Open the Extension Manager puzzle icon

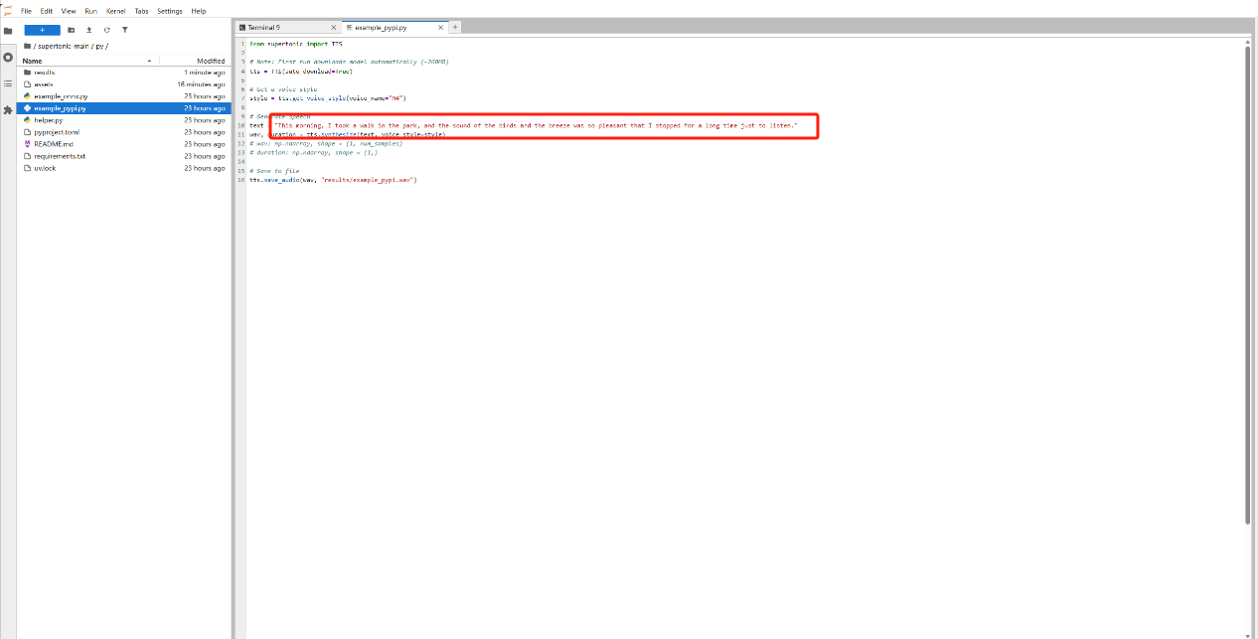[8, 109]
